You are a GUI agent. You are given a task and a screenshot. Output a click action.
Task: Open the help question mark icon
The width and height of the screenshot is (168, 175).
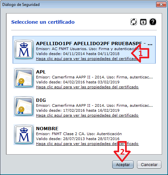(x=153, y=22)
